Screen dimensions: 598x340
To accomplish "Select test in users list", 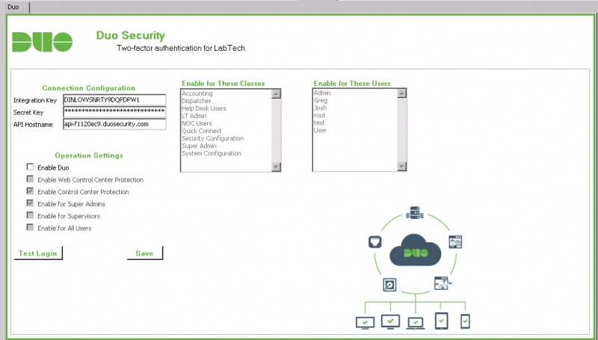I will (x=319, y=123).
